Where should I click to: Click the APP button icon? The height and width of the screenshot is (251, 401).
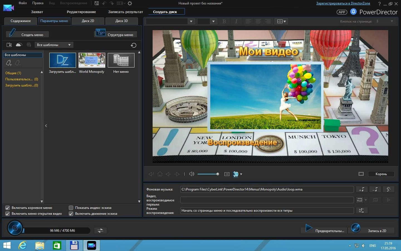tap(342, 12)
